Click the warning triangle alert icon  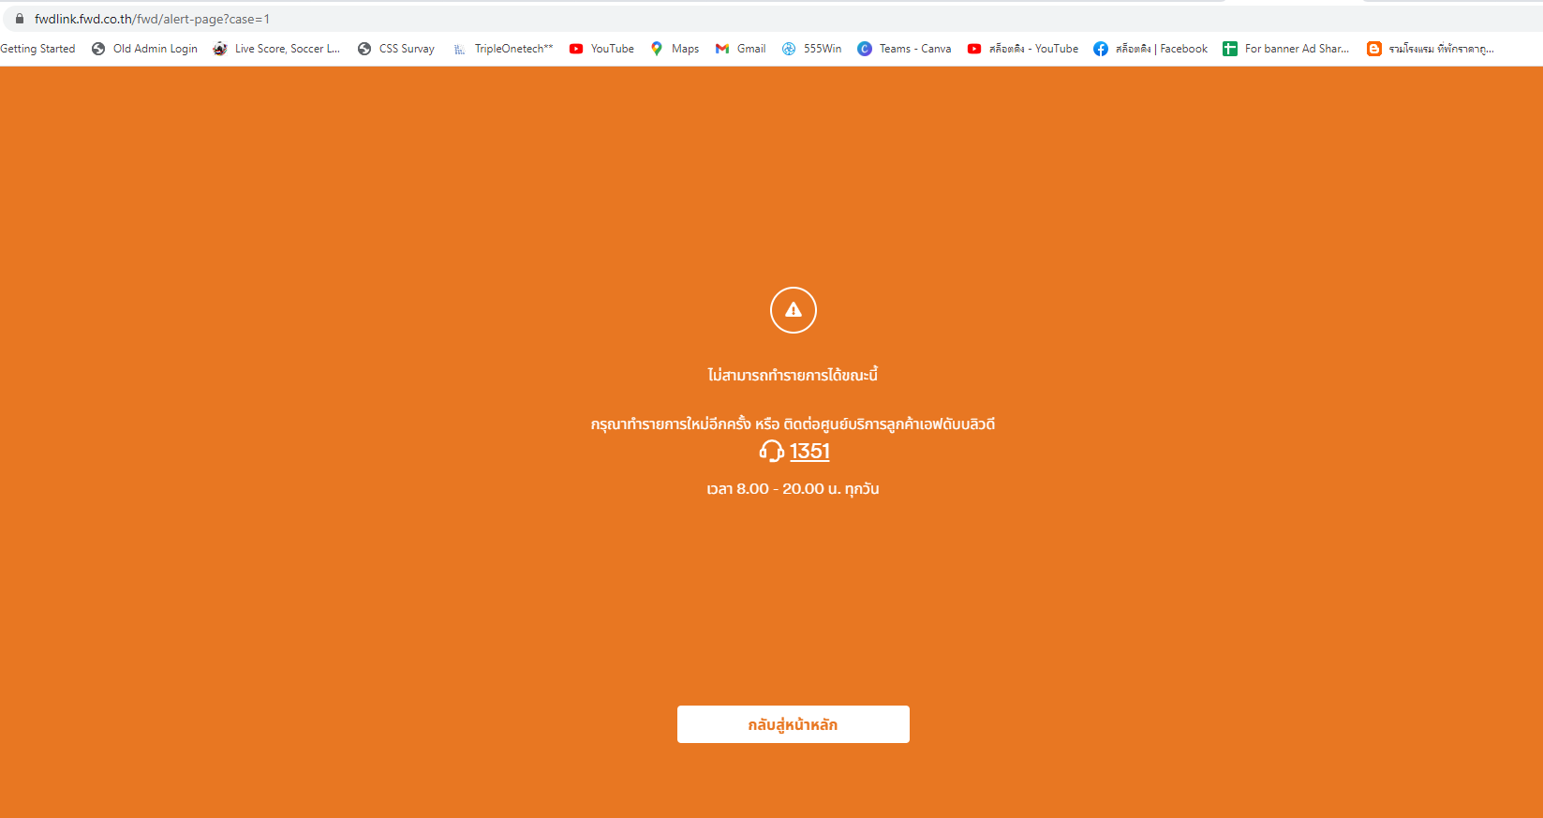(x=794, y=310)
